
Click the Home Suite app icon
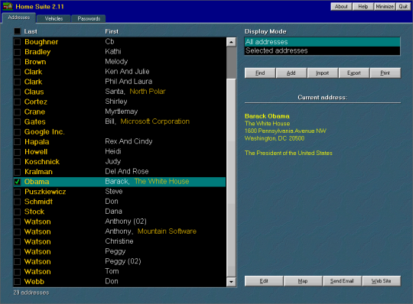click(x=8, y=6)
